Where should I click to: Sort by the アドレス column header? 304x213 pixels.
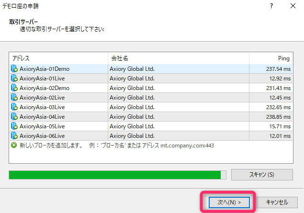click(59, 58)
